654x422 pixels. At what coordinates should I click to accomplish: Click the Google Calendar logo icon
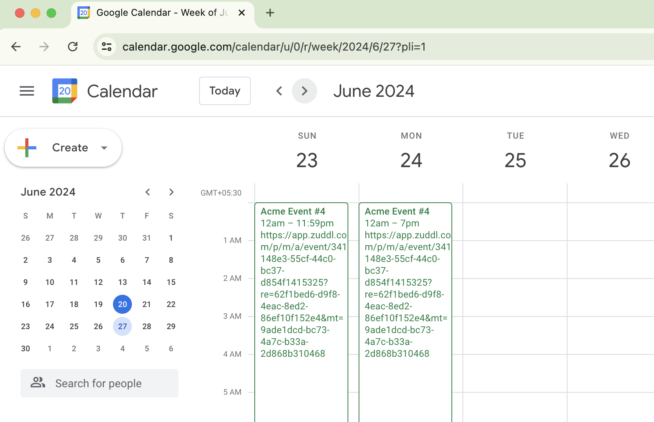point(65,91)
